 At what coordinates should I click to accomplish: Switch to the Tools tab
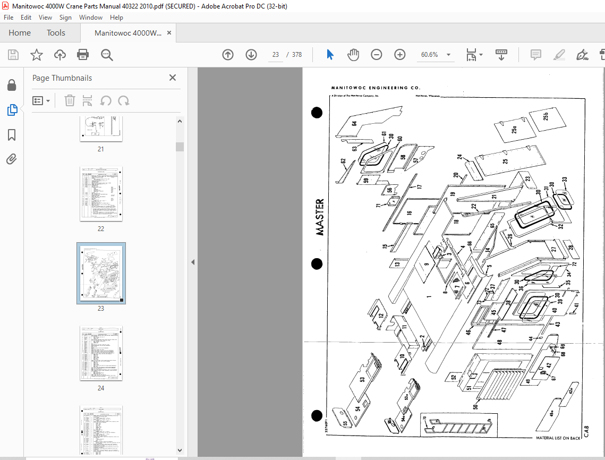56,33
